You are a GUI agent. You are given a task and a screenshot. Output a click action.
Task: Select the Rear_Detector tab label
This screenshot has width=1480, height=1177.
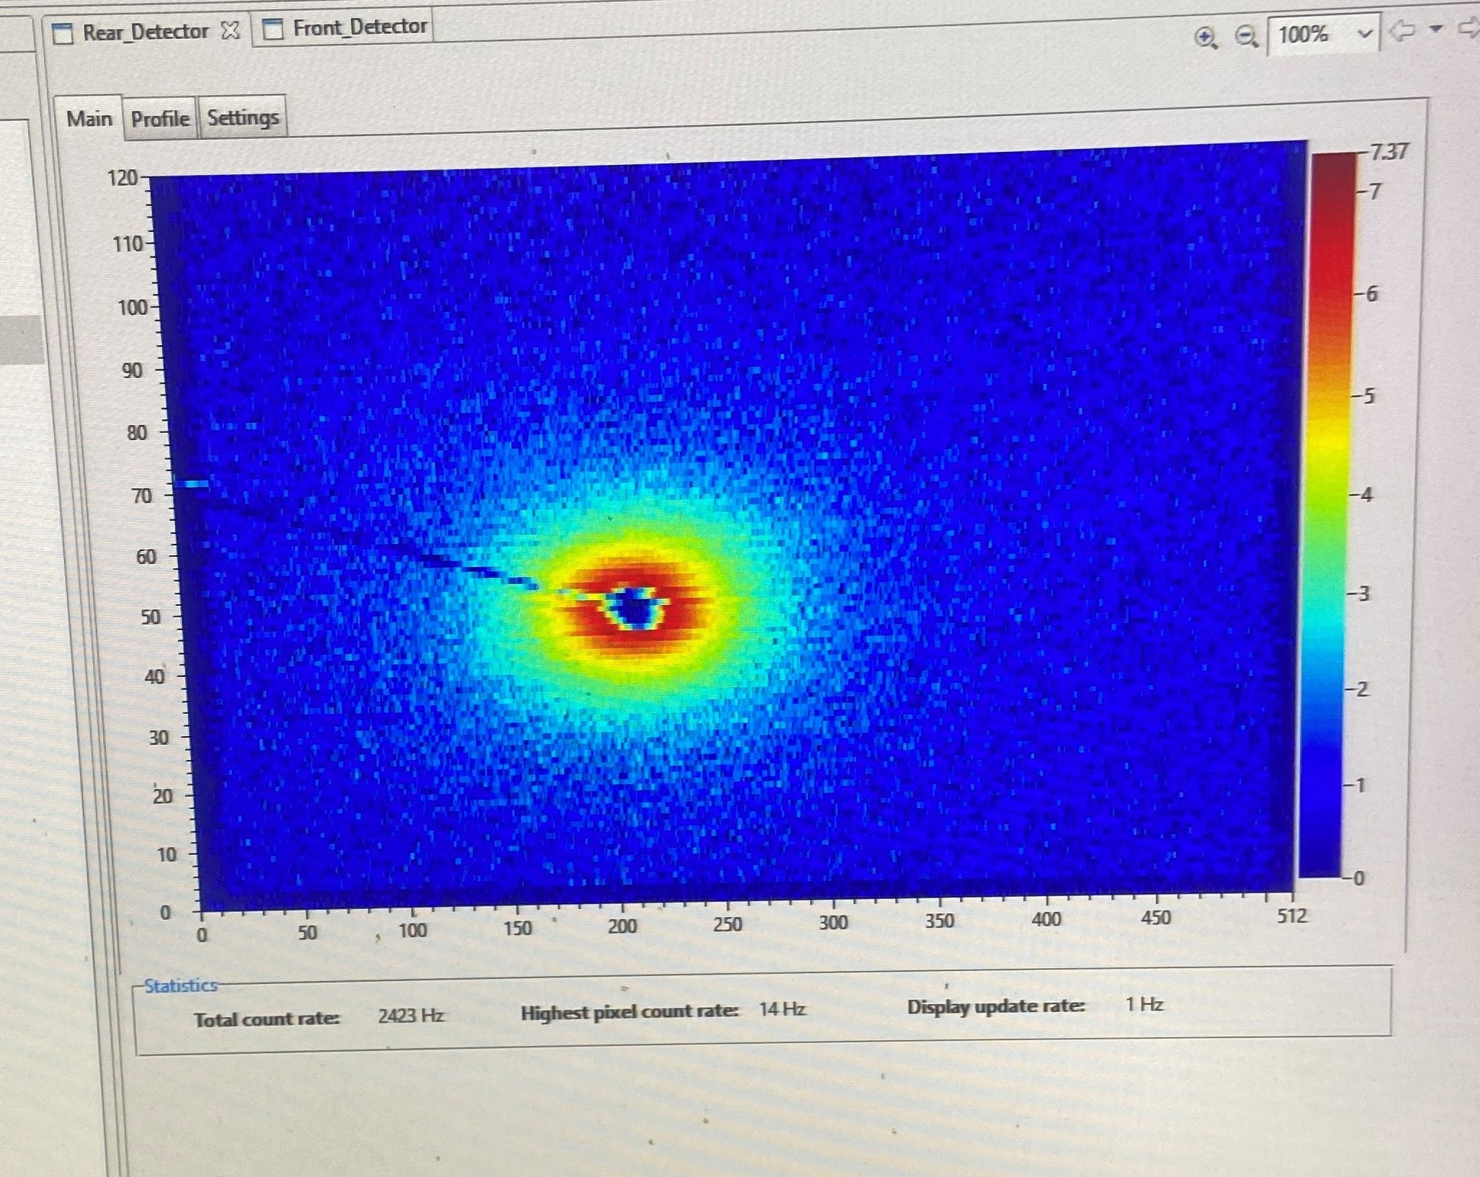click(145, 32)
